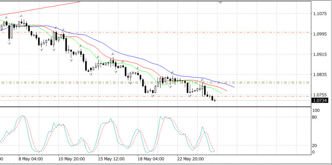Click the stochastic 20 level label
This screenshot has height=165, width=332.
[x=314, y=145]
